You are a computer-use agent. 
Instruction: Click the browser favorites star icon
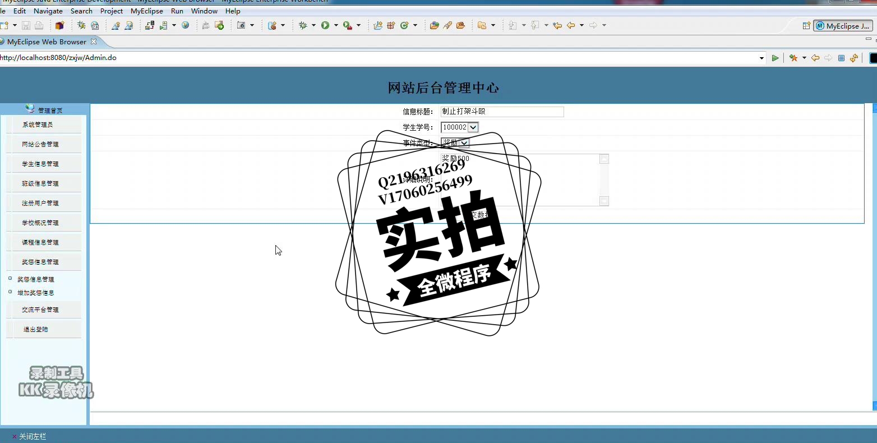point(793,58)
